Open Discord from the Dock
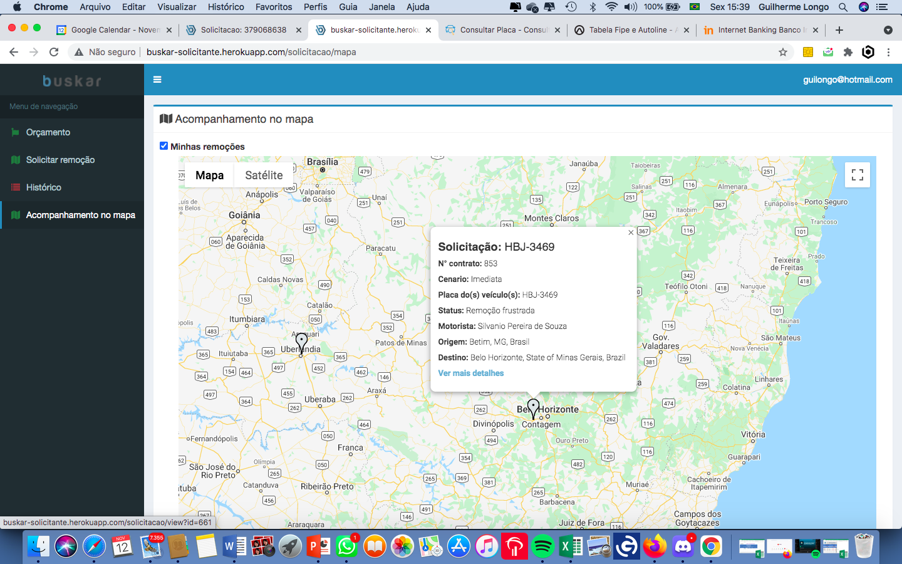Viewport: 902px width, 564px height. (x=683, y=547)
